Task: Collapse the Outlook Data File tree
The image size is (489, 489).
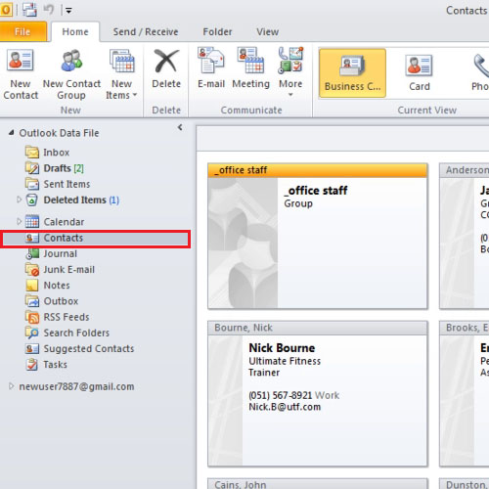Action: [12, 133]
